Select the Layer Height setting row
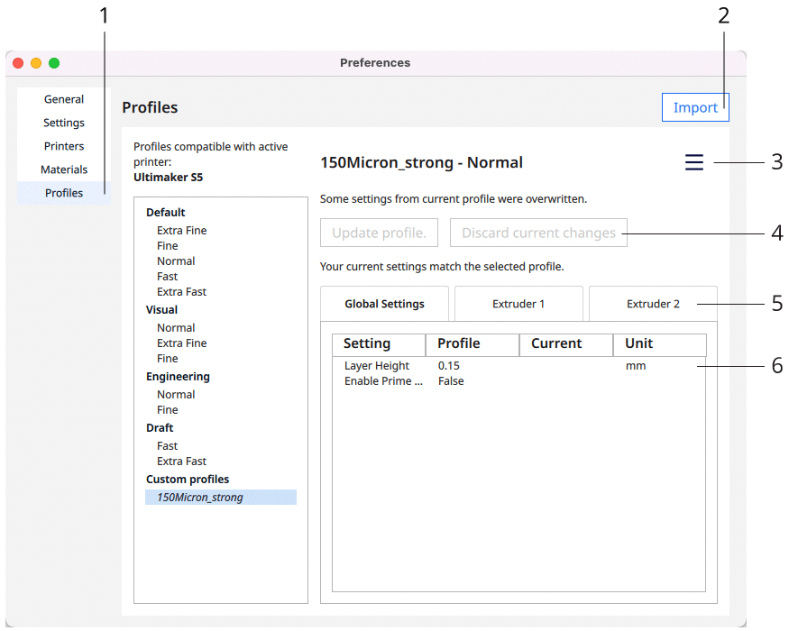The height and width of the screenshot is (631, 789). (377, 366)
